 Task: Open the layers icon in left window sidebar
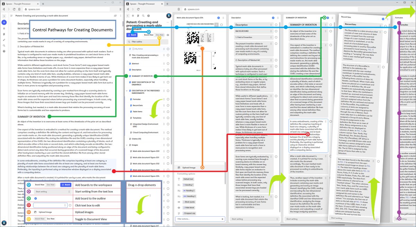pyautogui.click(x=3, y=28)
